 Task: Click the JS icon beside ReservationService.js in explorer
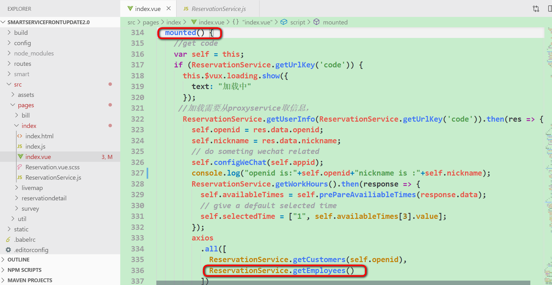click(20, 177)
